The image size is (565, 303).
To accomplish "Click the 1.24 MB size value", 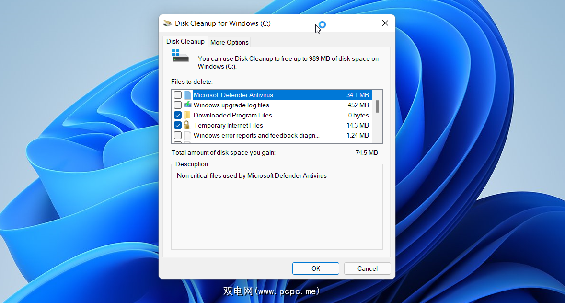I will pos(357,136).
